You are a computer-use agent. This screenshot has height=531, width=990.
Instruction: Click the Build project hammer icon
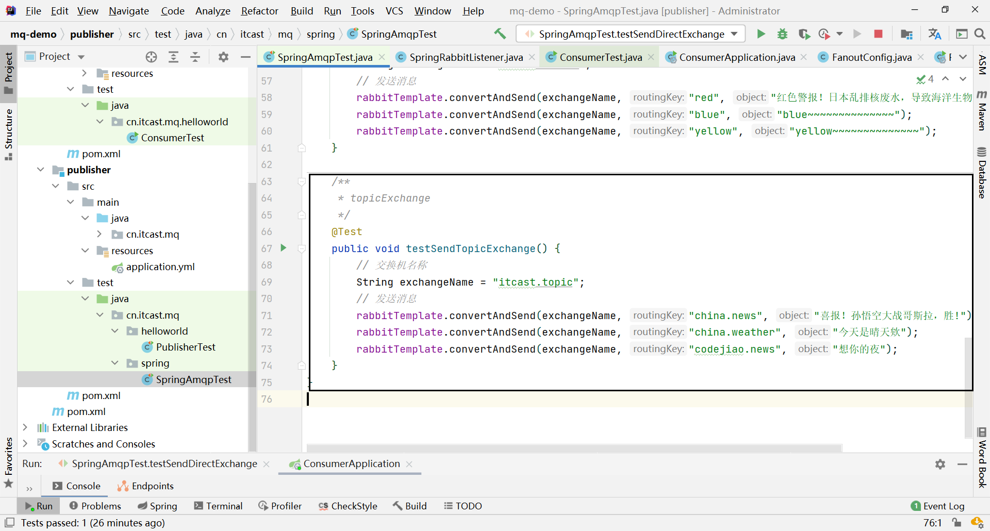(x=500, y=34)
